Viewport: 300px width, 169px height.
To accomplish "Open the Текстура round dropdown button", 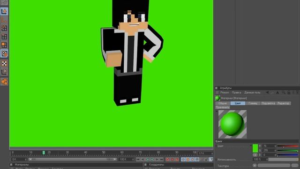I will [x=255, y=166].
